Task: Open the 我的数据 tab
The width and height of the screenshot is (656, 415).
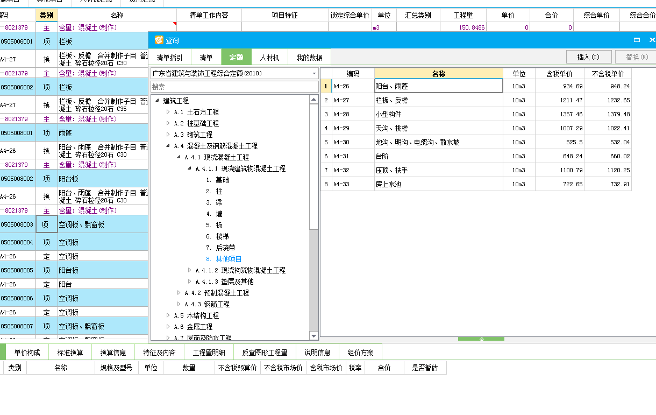Action: pyautogui.click(x=310, y=57)
